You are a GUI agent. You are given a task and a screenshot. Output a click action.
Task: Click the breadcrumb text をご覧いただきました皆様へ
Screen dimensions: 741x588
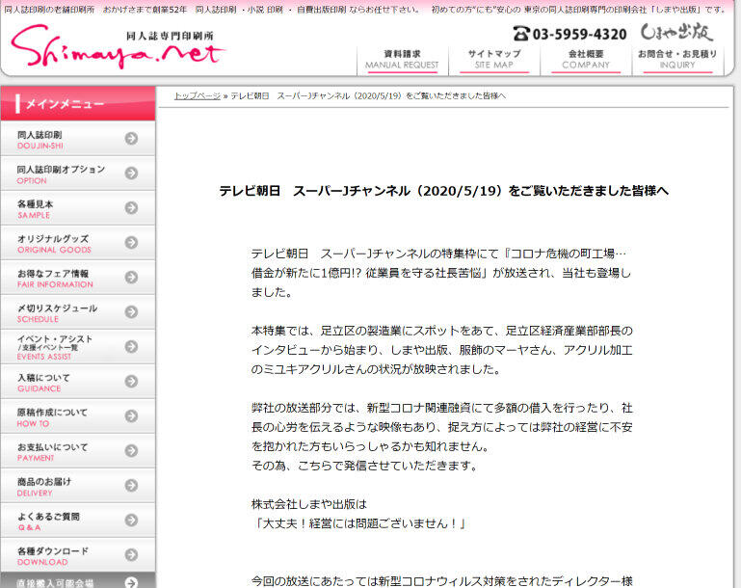point(456,96)
